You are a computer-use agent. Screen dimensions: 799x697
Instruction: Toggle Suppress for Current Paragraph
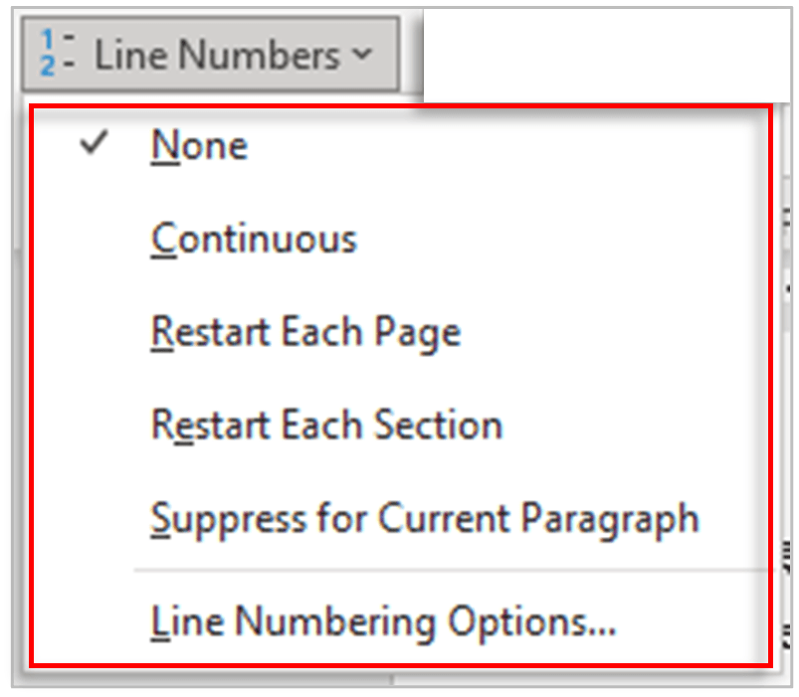pyautogui.click(x=424, y=517)
